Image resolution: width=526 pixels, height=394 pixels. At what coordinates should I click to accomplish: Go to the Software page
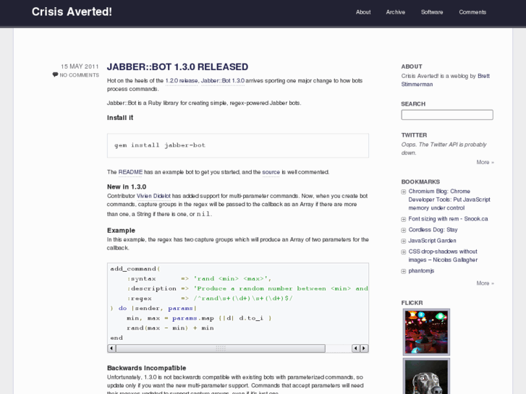pyautogui.click(x=432, y=12)
